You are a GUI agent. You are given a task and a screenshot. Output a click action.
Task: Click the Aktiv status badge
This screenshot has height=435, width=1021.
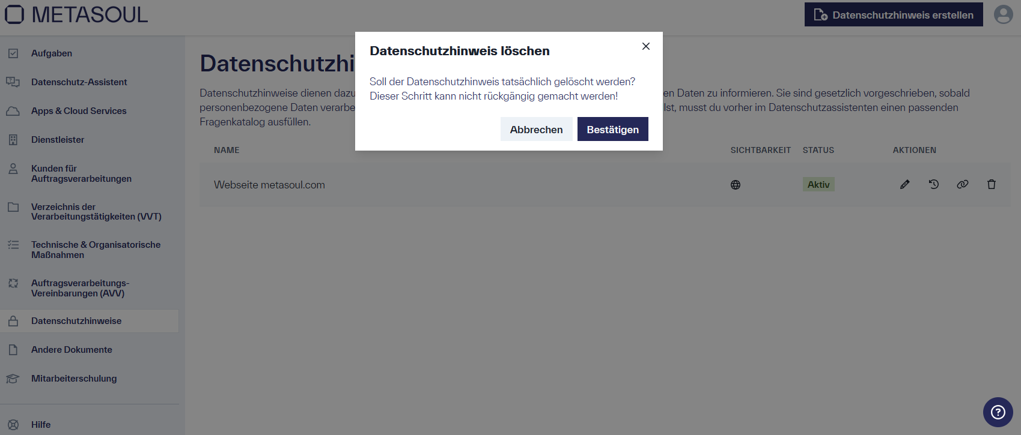point(818,184)
